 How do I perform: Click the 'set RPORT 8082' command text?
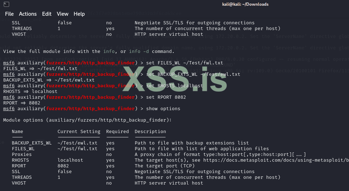point(166,97)
